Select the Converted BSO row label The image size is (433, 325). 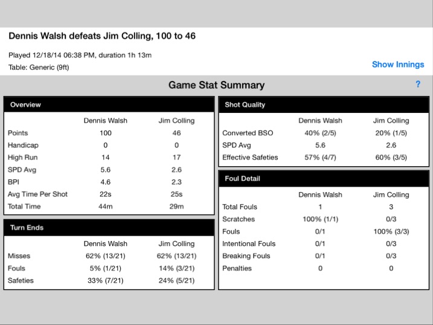coord(248,133)
